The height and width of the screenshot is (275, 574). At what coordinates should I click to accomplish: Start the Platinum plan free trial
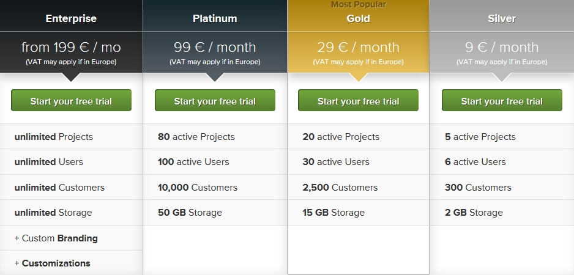pos(215,100)
